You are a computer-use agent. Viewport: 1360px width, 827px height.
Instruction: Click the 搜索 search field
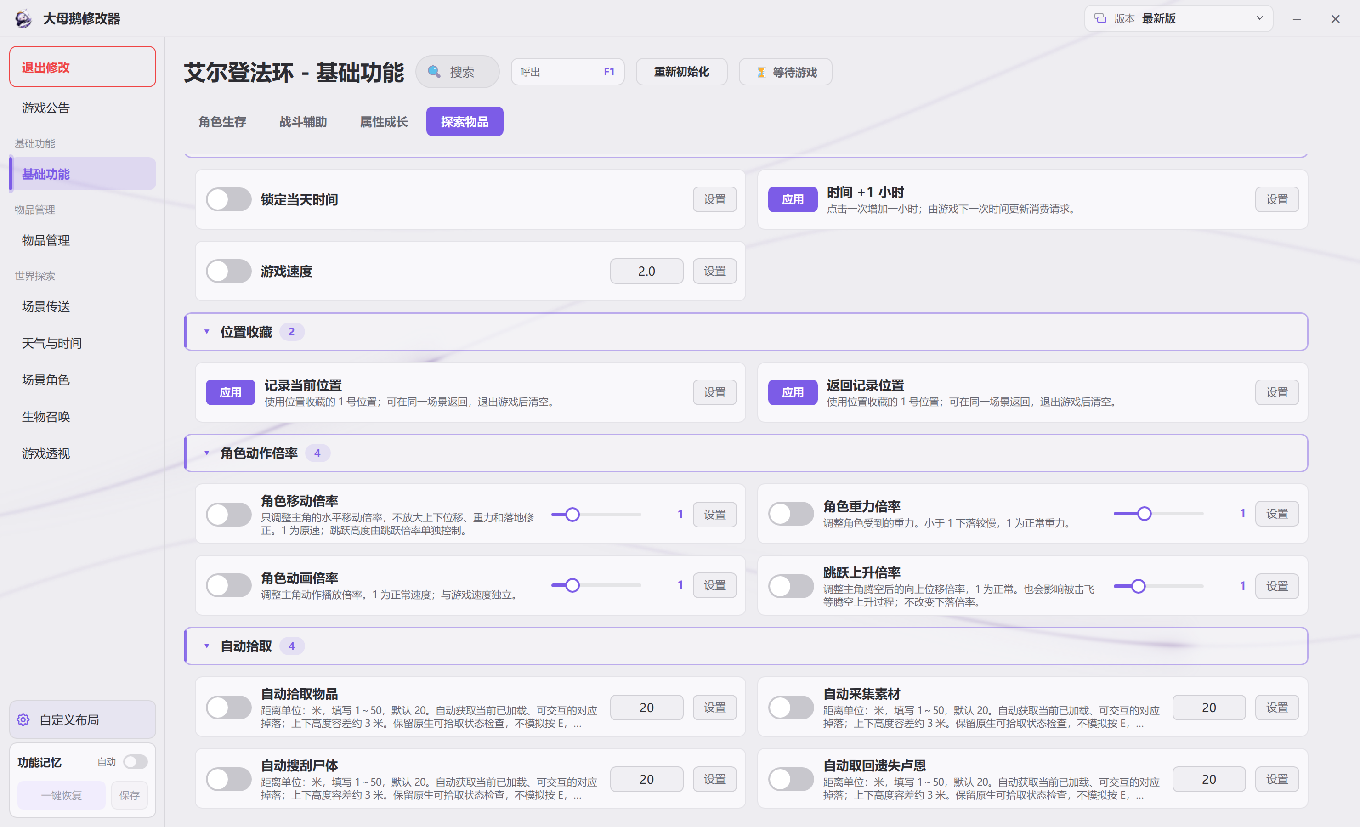point(458,72)
